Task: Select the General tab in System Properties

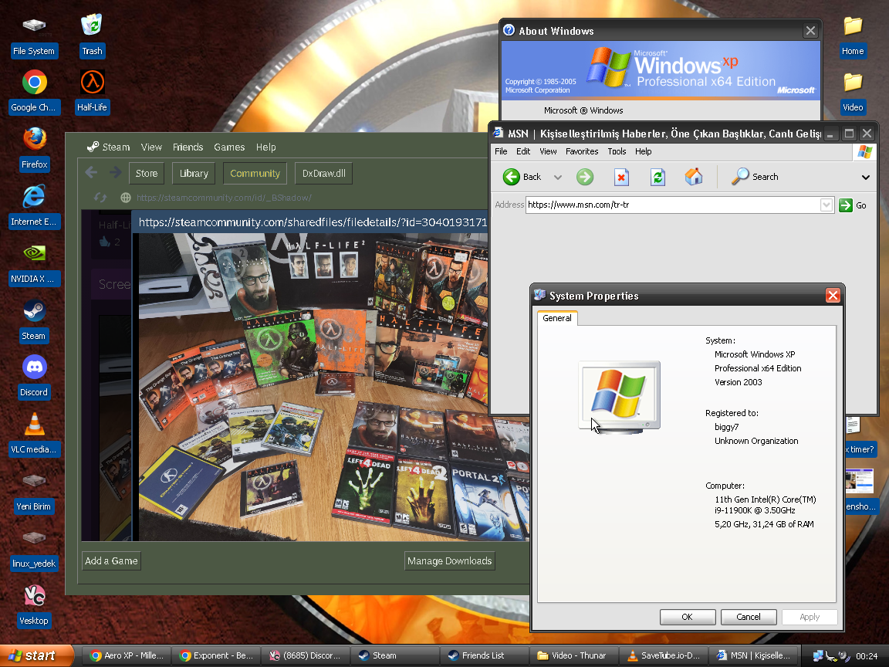Action: (x=557, y=318)
